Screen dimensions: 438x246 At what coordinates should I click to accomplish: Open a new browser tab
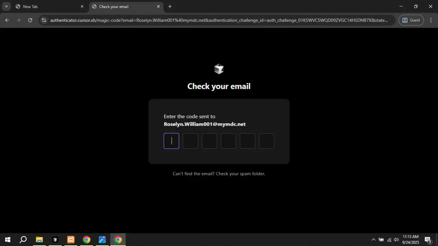tap(170, 6)
